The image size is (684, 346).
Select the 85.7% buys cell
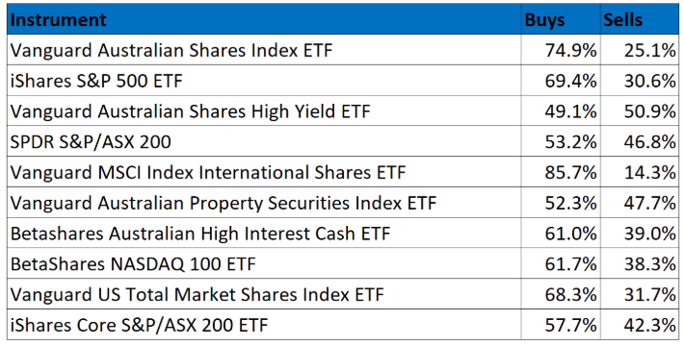pyautogui.click(x=561, y=172)
